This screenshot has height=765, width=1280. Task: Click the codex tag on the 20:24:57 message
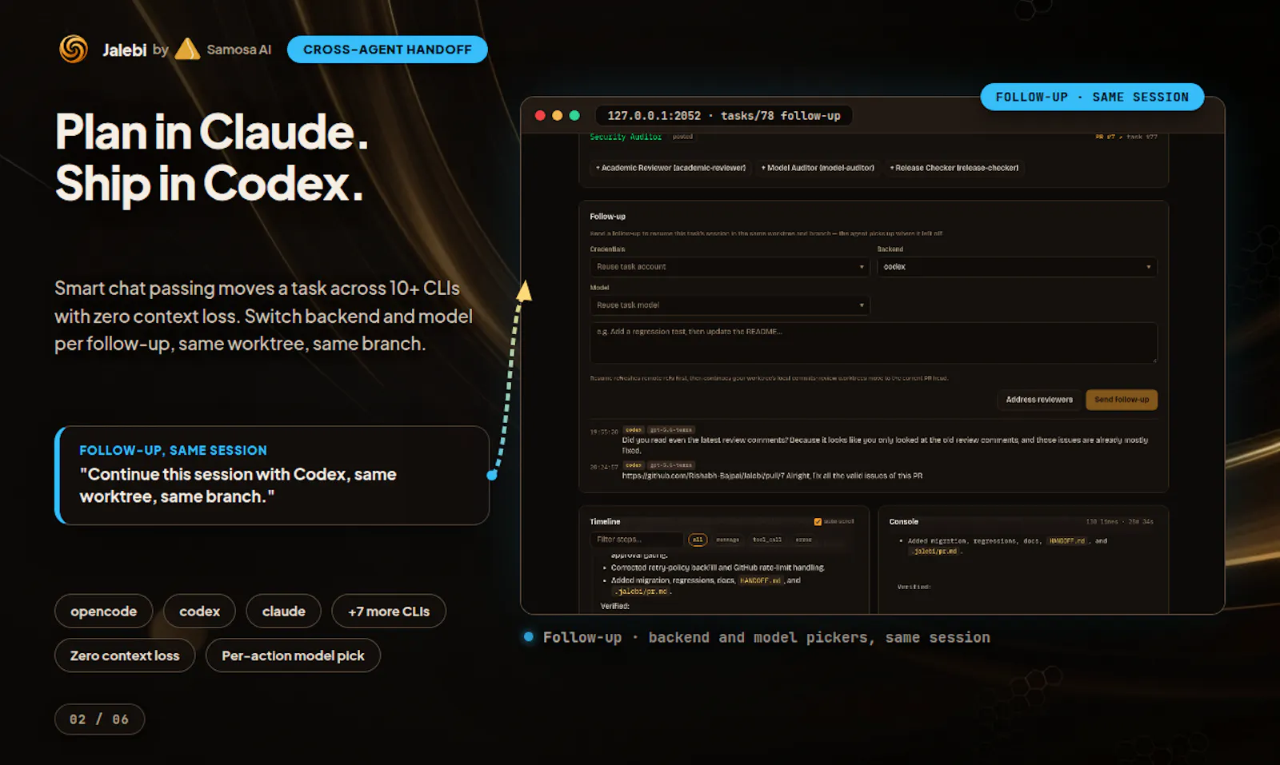click(634, 465)
